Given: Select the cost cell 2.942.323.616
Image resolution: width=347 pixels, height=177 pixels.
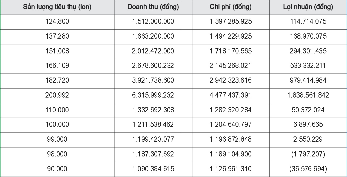Looking at the screenshot, I should click(231, 81).
